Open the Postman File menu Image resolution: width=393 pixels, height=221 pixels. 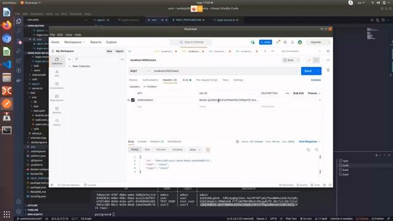[52, 35]
